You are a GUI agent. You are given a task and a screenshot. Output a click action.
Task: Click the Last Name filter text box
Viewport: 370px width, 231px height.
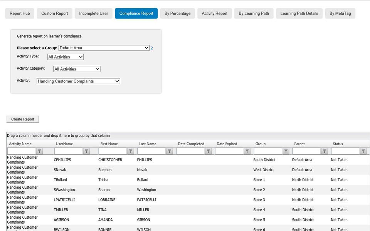point(151,151)
